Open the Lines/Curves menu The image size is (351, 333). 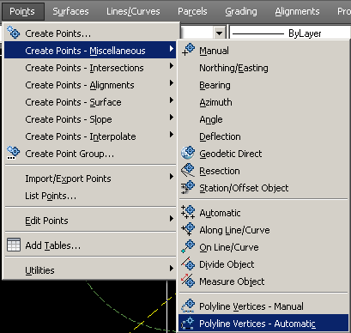[x=133, y=11]
